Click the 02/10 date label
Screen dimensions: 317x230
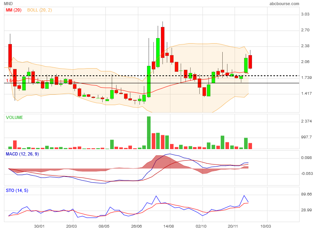point(201,226)
